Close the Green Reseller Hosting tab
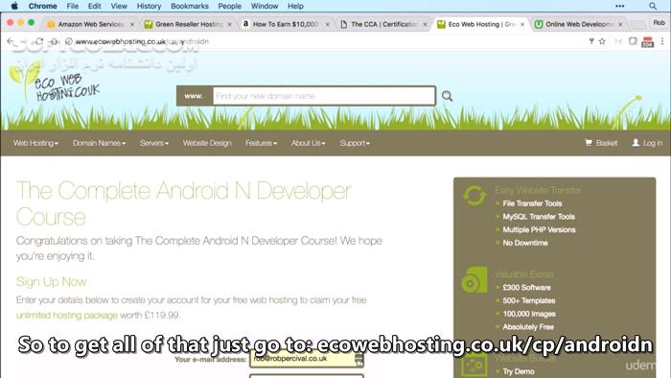Screen dimensions: 671x378 (x=230, y=24)
